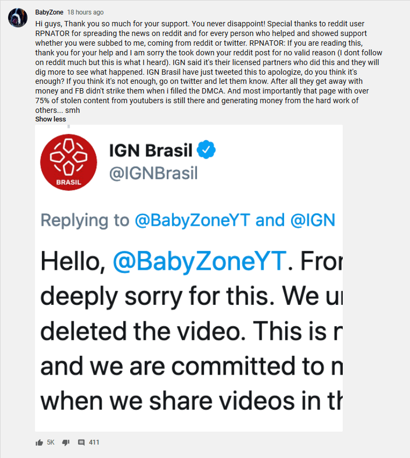
Task: Click the red IGN Brasil logo
Action: coord(69,162)
